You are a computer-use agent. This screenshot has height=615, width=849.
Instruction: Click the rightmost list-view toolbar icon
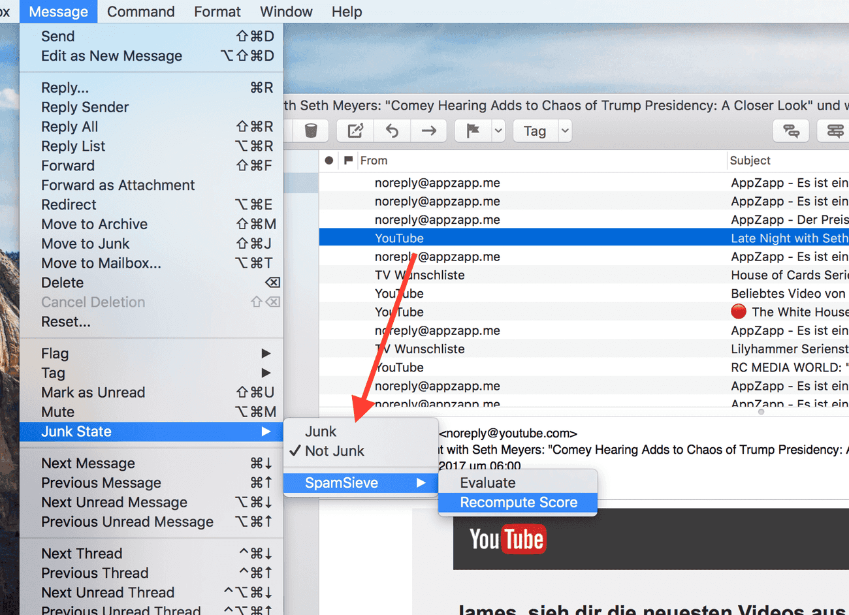(x=835, y=131)
